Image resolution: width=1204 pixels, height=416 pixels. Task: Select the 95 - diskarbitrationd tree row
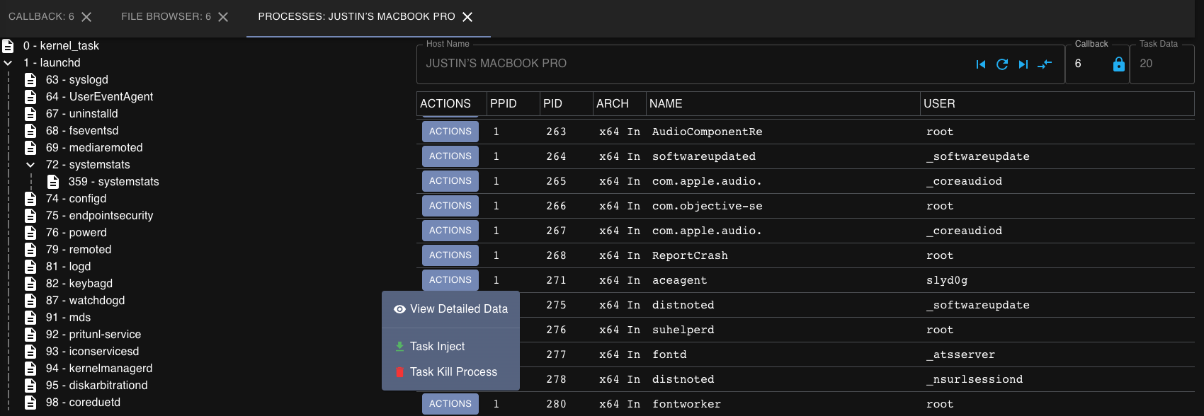(x=97, y=386)
